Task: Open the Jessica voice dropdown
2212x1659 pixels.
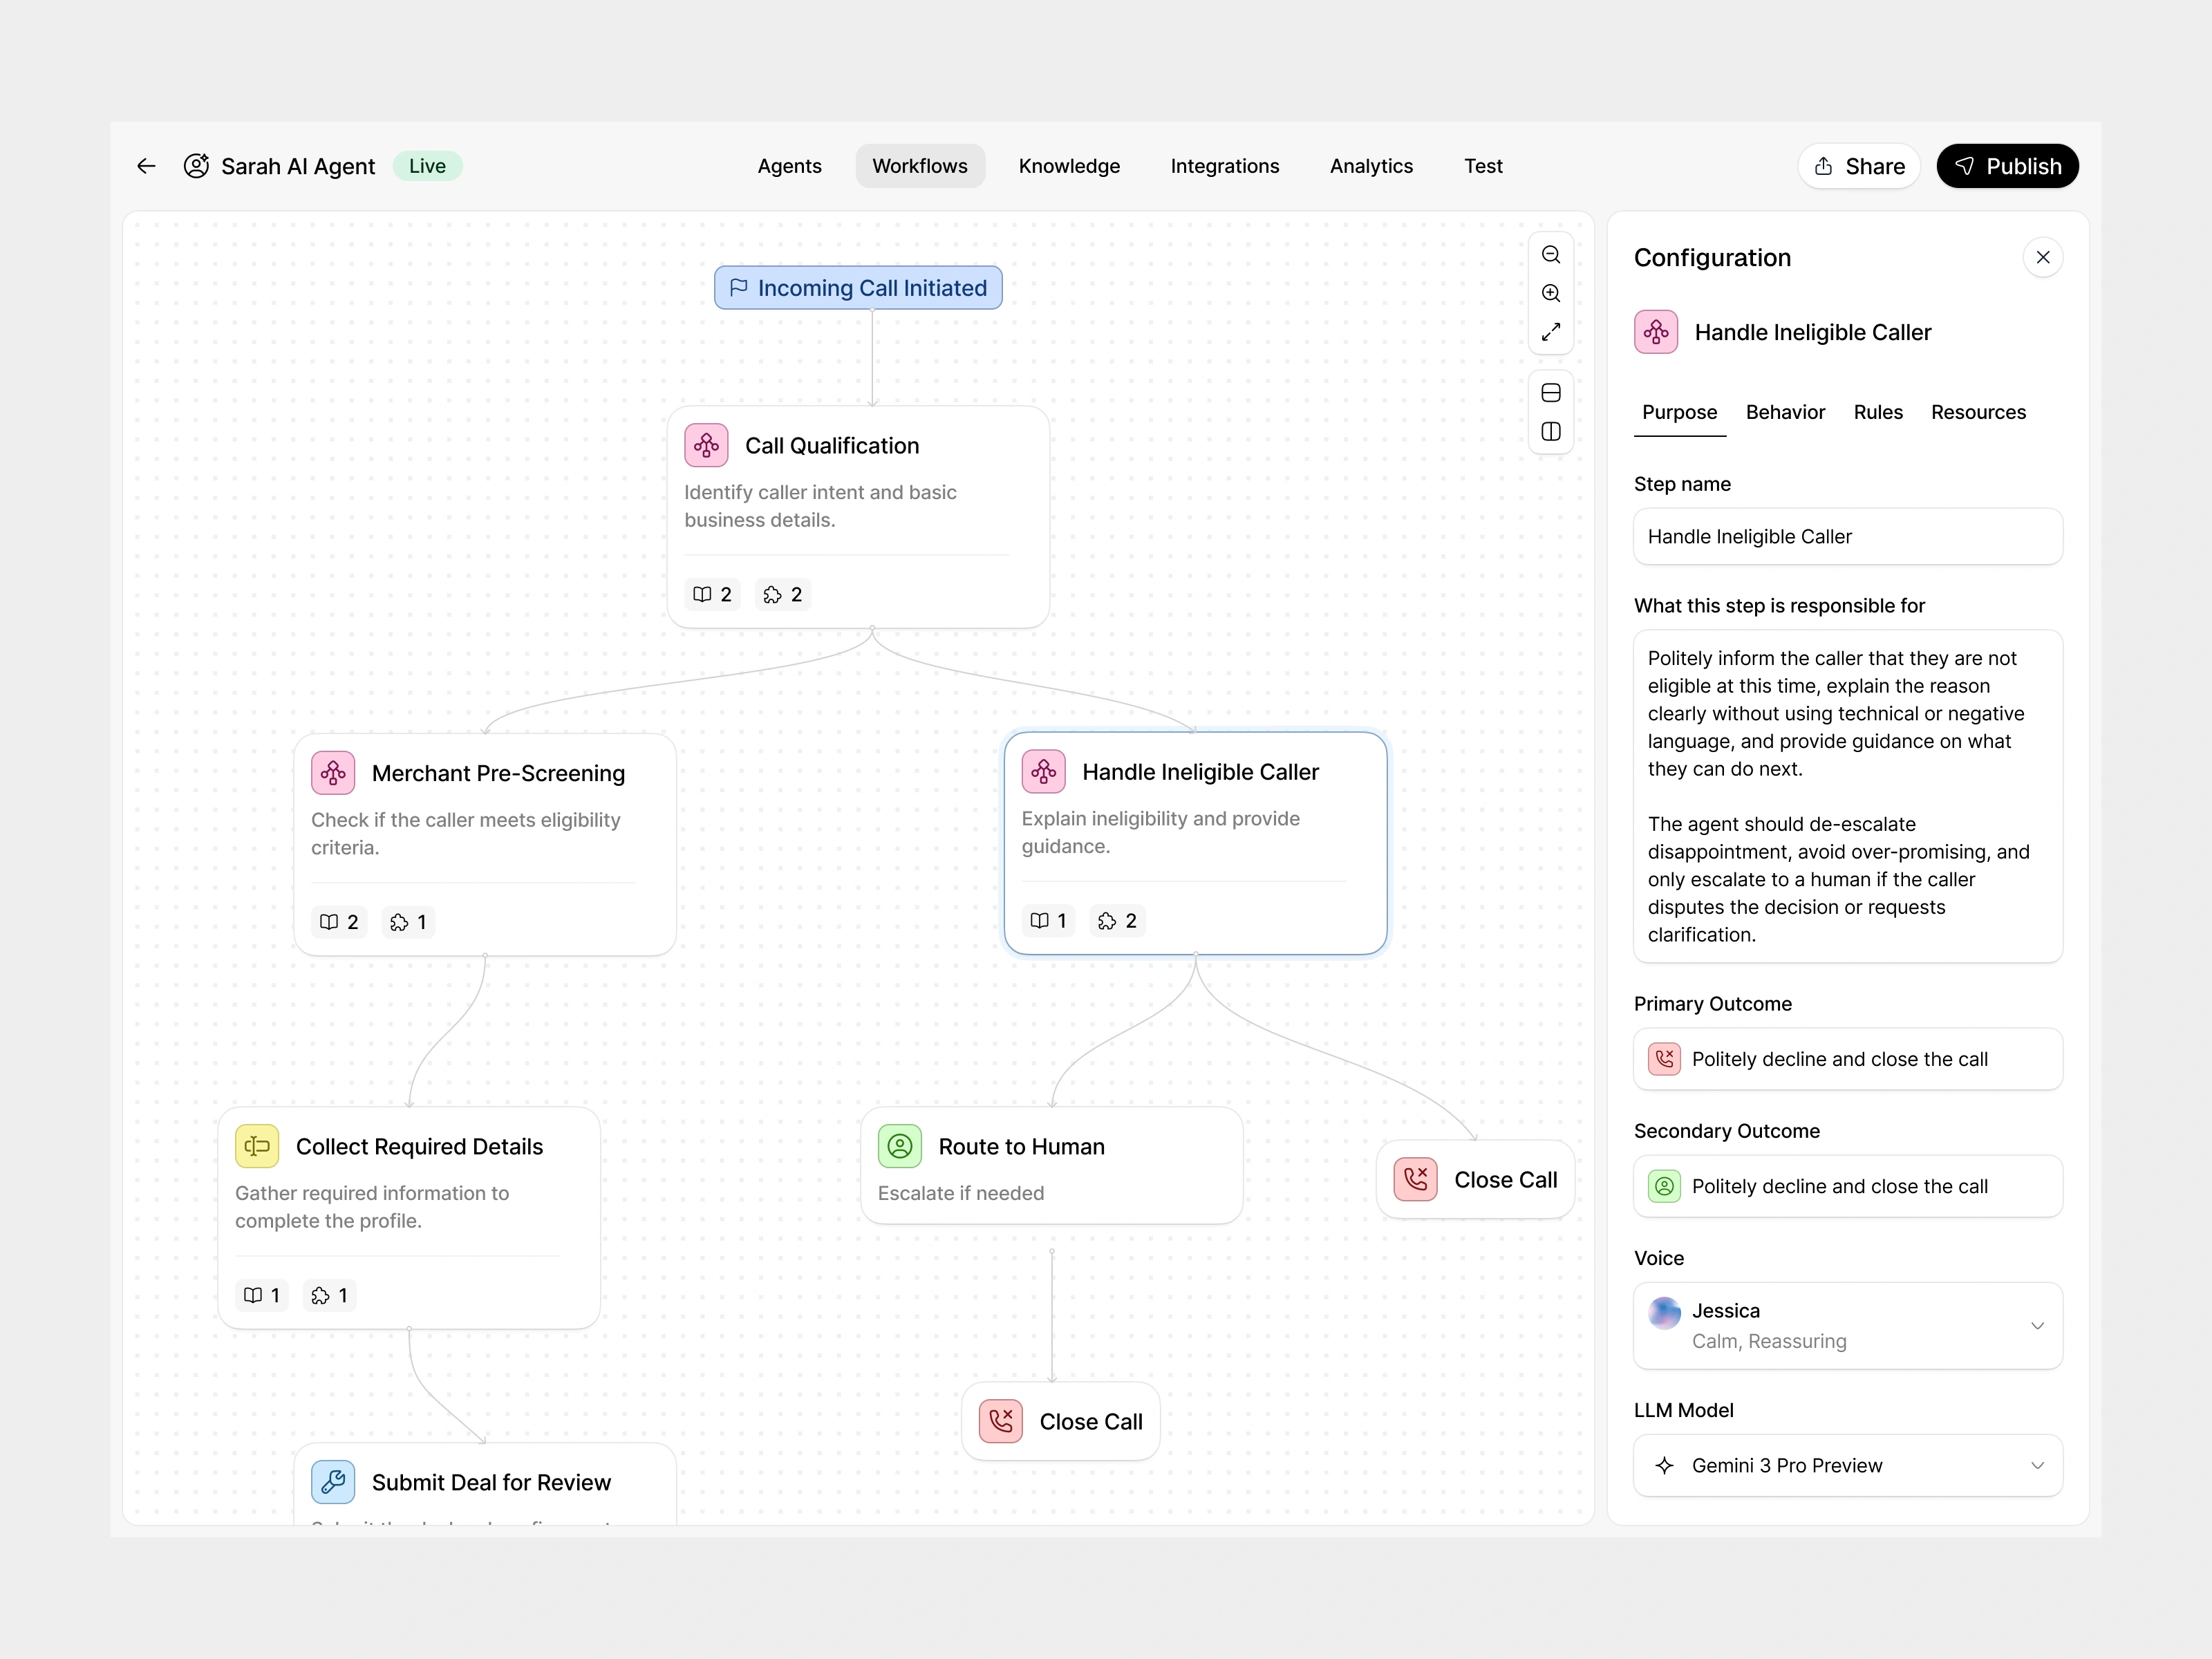Action: [1847, 1325]
